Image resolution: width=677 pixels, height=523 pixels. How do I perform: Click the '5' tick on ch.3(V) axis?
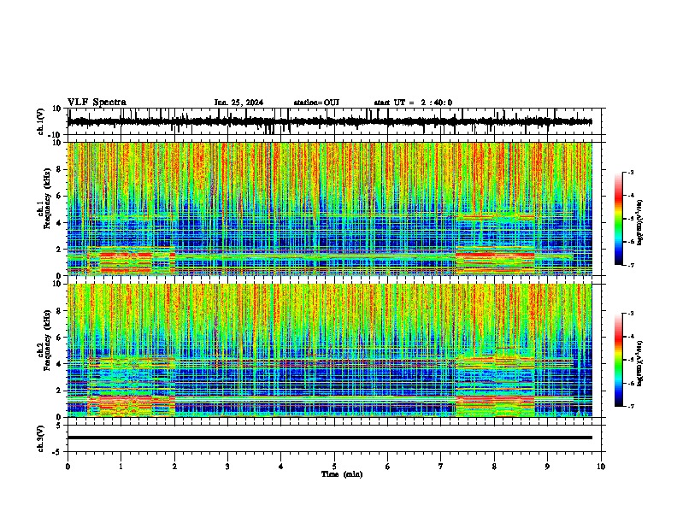tap(59, 425)
